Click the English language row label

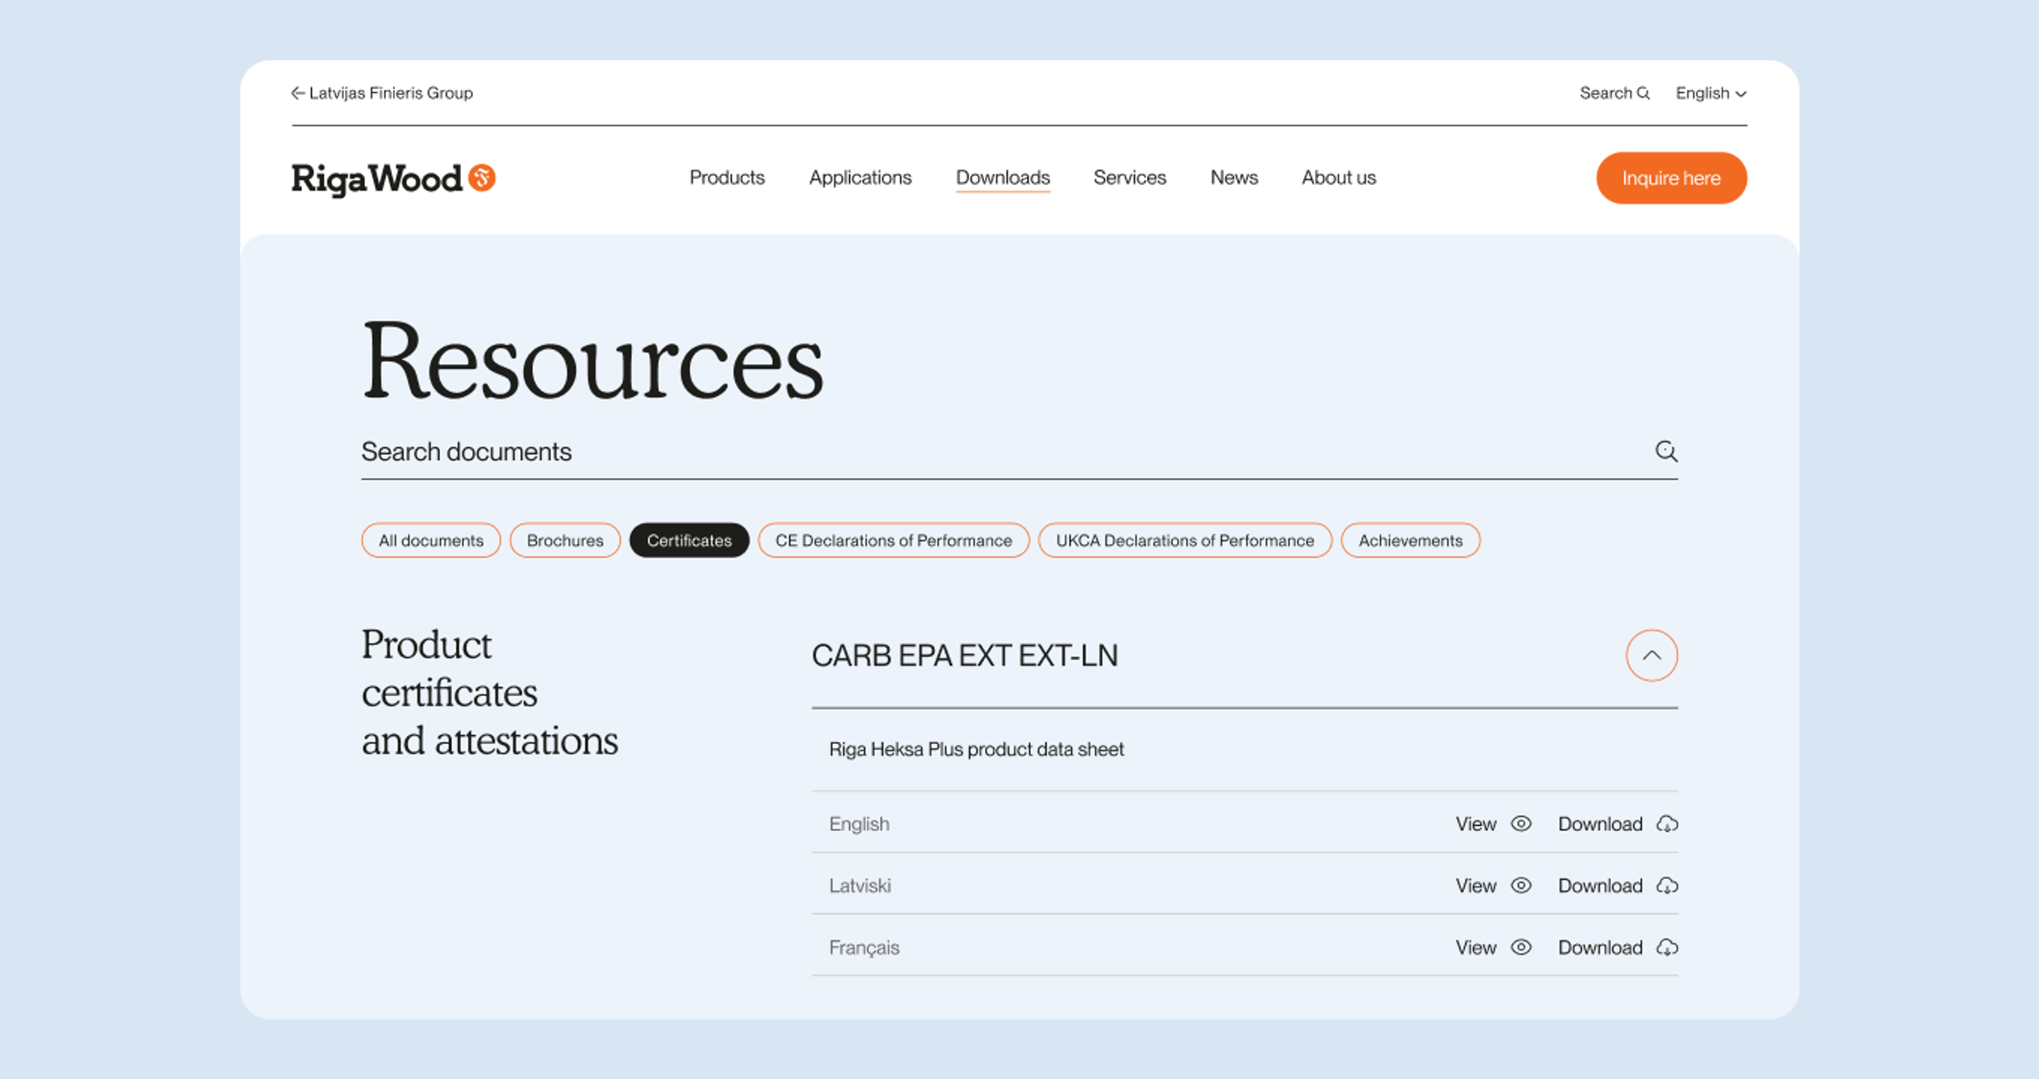pos(859,823)
